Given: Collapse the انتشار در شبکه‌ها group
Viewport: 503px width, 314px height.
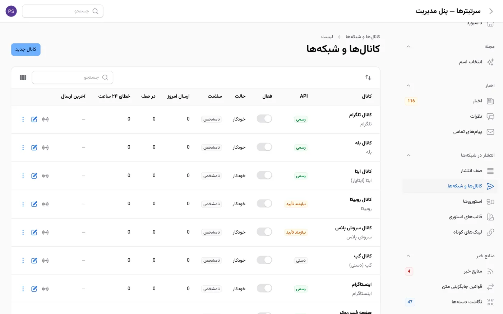Looking at the screenshot, I should click(408, 155).
